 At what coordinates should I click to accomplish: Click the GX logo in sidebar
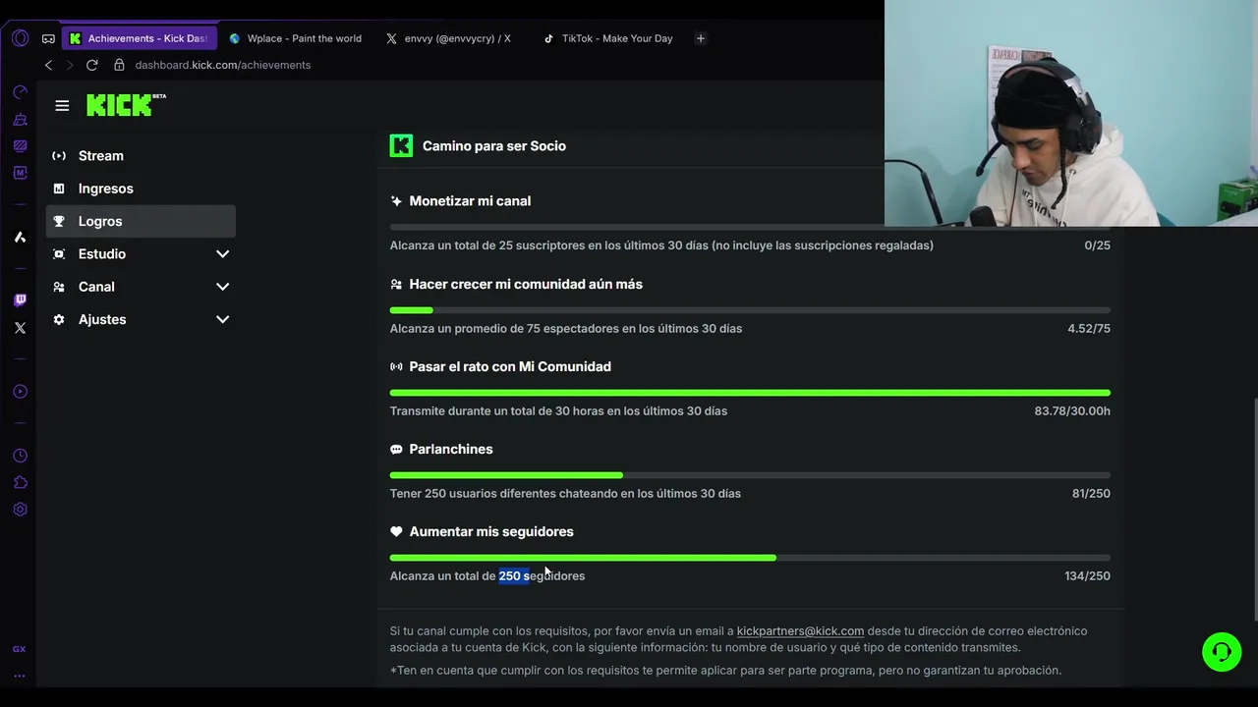20,649
